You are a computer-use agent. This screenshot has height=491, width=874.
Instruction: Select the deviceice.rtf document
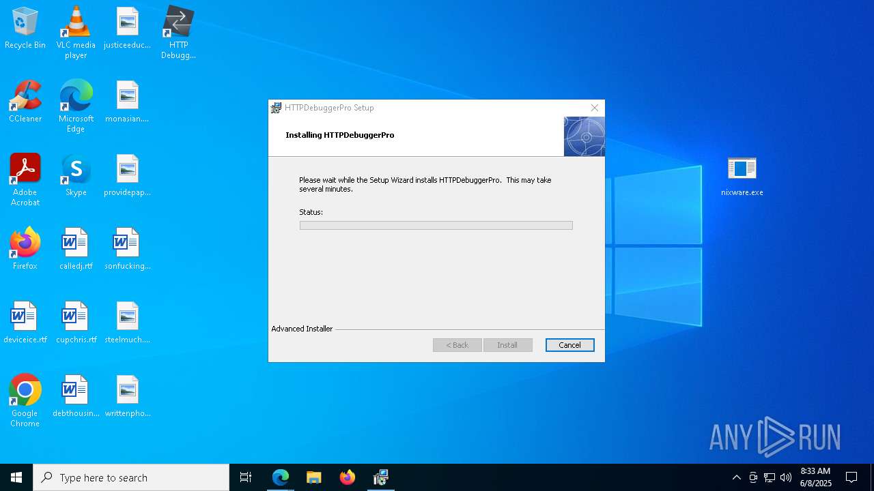pyautogui.click(x=25, y=323)
